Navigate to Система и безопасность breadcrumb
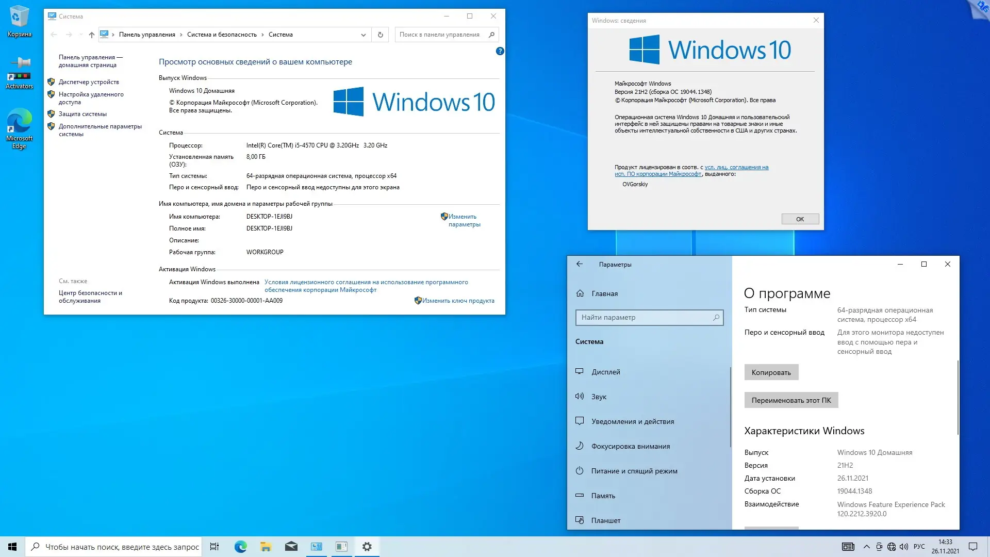 (x=222, y=35)
